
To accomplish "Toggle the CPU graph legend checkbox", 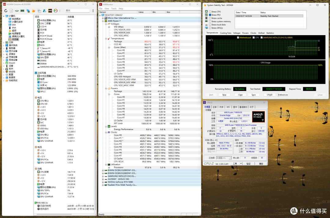I will (x=254, y=38).
